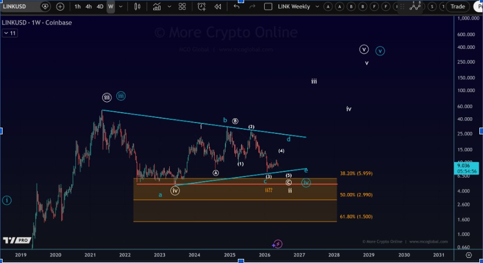Select the orange ii?? wave label

(269, 190)
